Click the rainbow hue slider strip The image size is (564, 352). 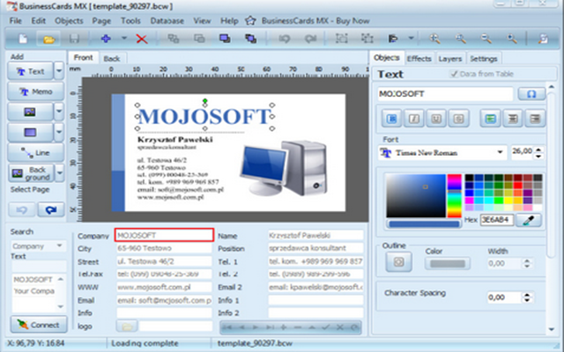455,195
